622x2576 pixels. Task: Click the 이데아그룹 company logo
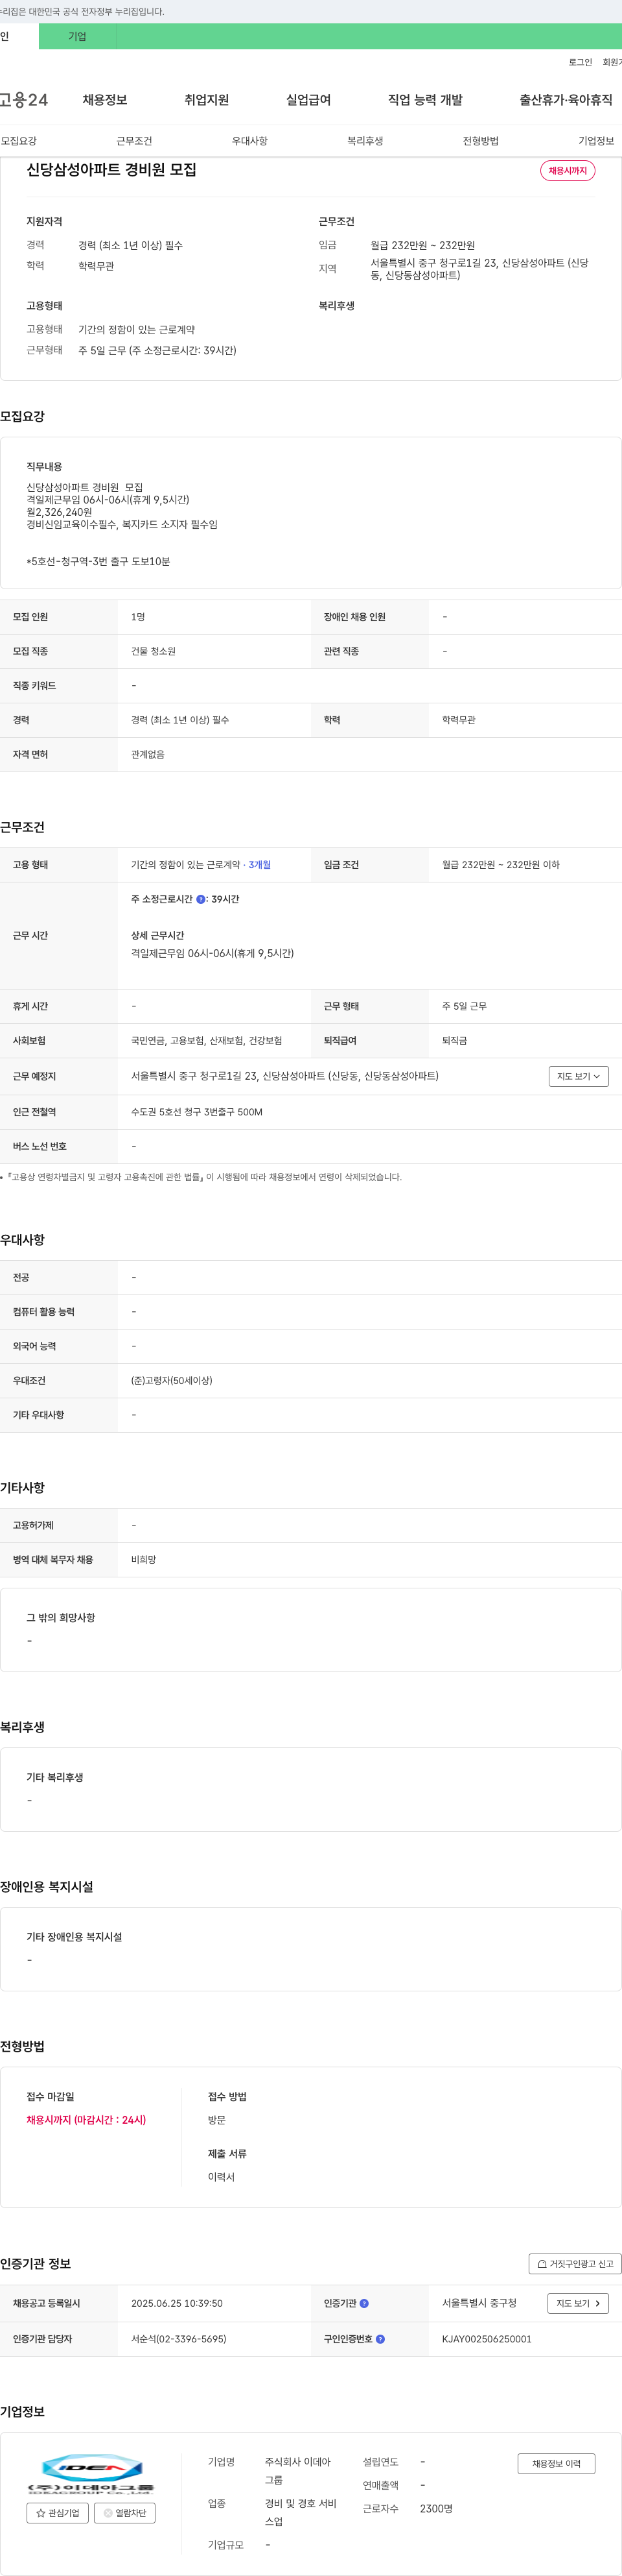point(91,2474)
